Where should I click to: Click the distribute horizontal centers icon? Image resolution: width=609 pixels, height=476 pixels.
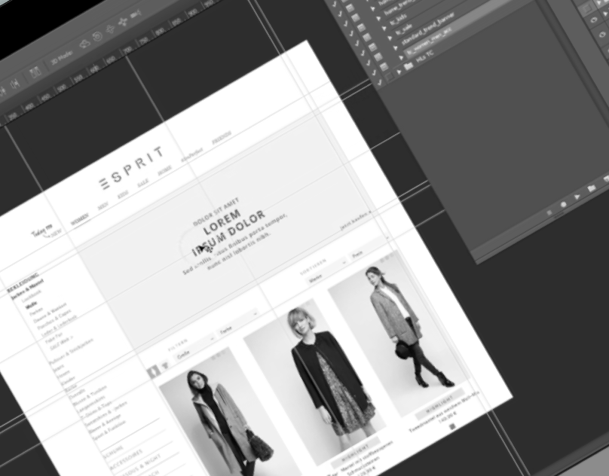(x=15, y=84)
